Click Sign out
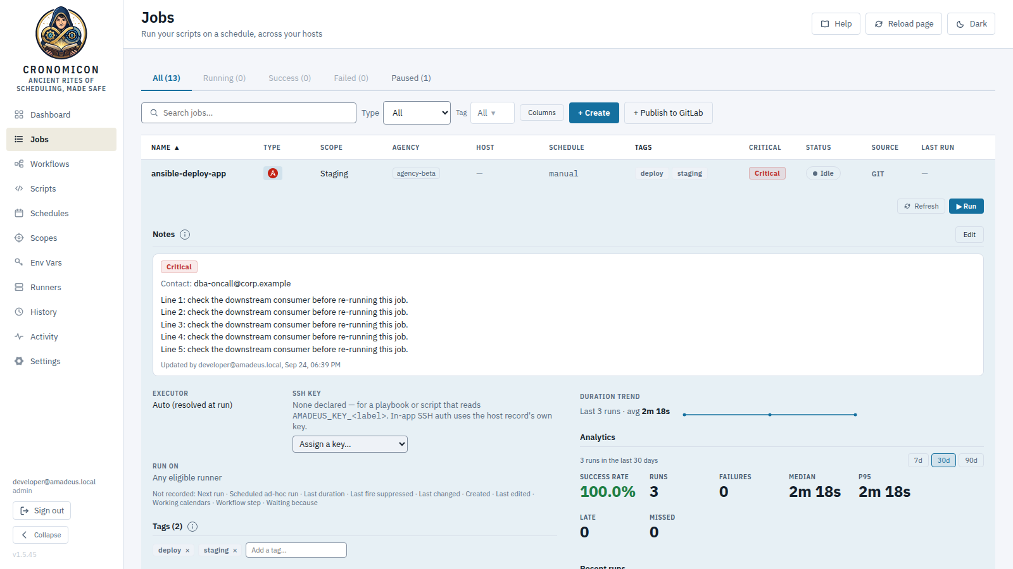 click(x=42, y=511)
